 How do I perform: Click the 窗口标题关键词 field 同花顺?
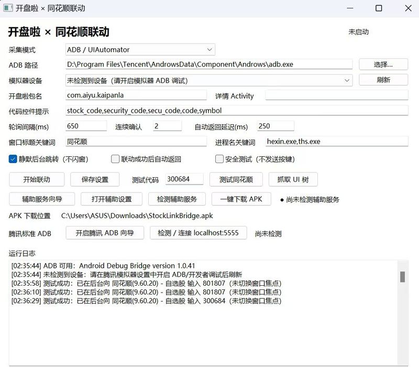[136, 141]
